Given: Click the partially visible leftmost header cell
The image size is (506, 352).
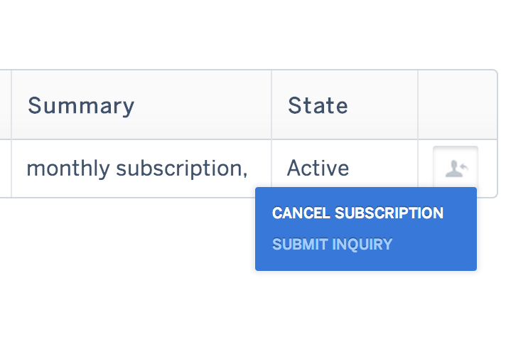Looking at the screenshot, I should (5, 105).
